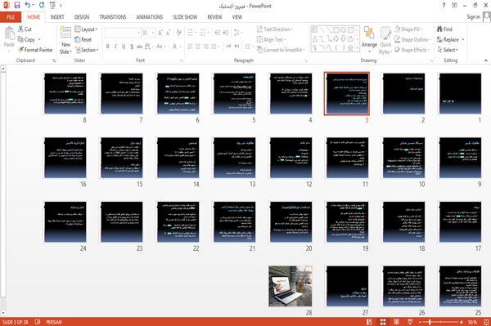Screen dimensions: 491x326
Task: Switch to the TRANSITIONS tab
Action: pyautogui.click(x=113, y=17)
